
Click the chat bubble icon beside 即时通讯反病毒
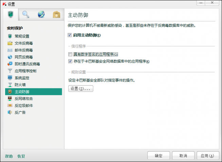pyautogui.click(x=10, y=64)
